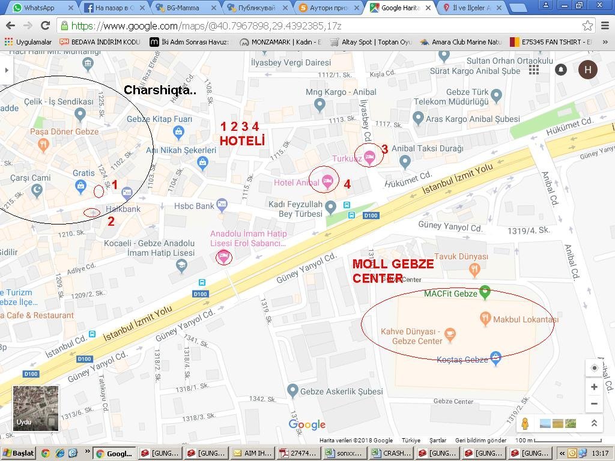This screenshot has width=615, height=461.
Task: Select the Anibal Taksi Durağı marker
Action: click(x=405, y=161)
